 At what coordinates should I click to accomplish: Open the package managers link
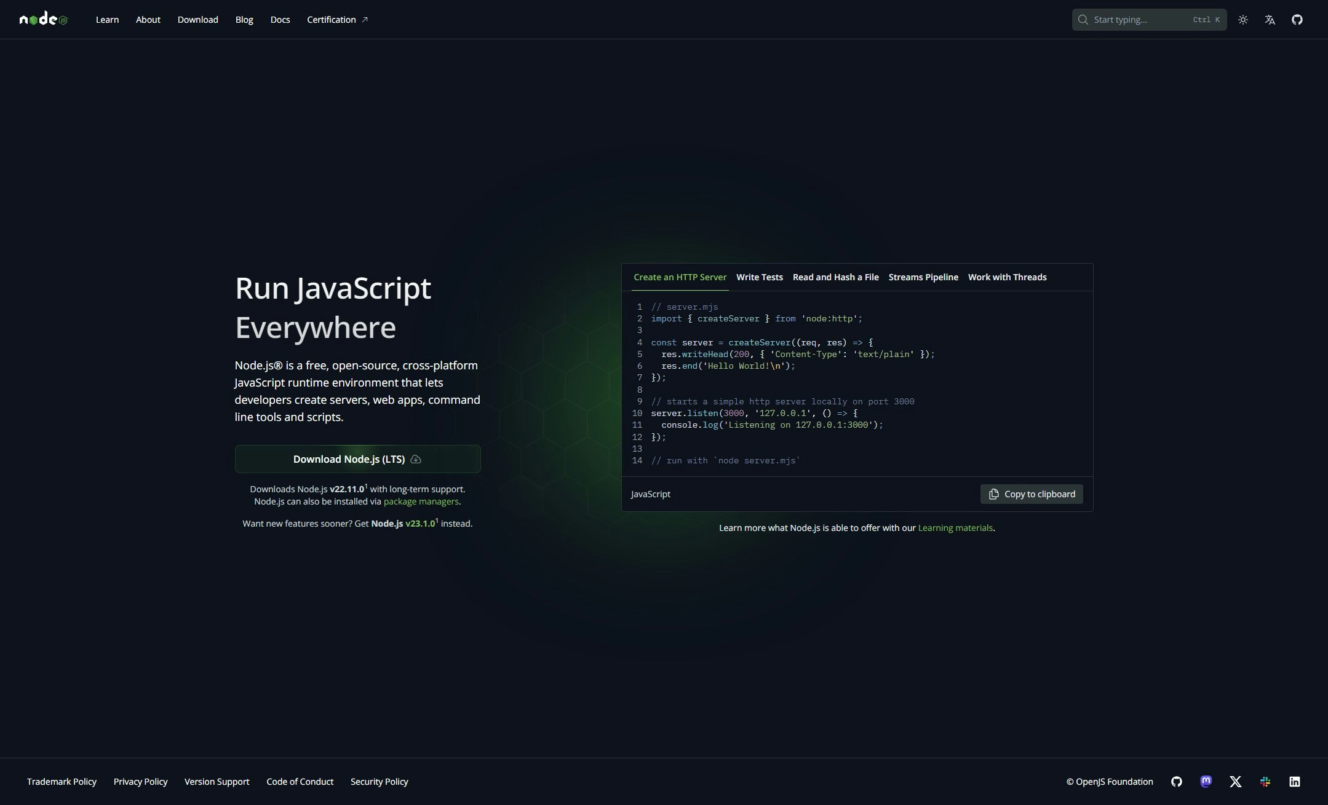[421, 501]
